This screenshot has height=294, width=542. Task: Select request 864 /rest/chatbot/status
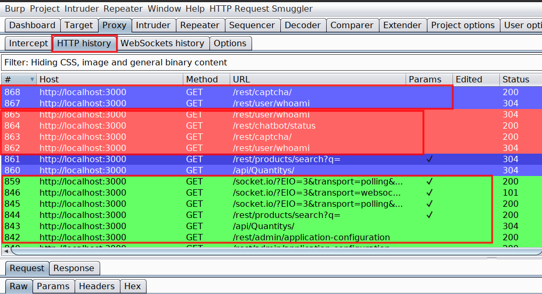point(271,125)
